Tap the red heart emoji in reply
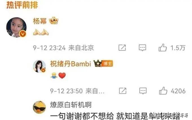 (x=62, y=75)
